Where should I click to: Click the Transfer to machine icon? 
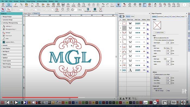[x=74, y=5]
